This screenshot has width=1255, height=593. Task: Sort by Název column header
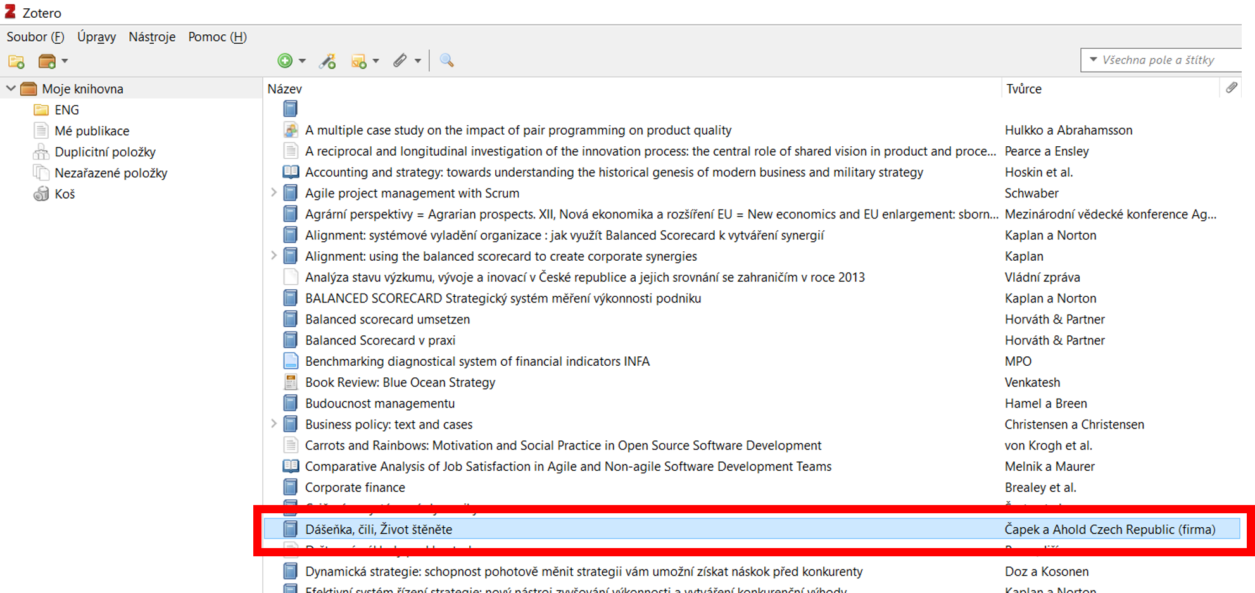[x=285, y=89]
